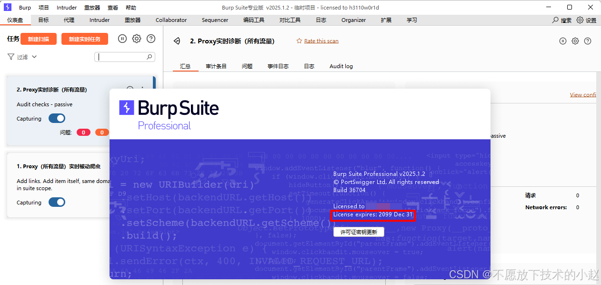Click Network errors: label
The image size is (601, 285).
click(x=546, y=207)
